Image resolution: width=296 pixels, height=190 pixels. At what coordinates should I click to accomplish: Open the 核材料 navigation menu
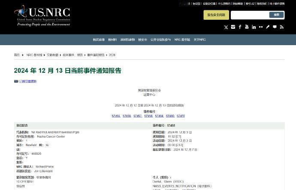click(112, 40)
